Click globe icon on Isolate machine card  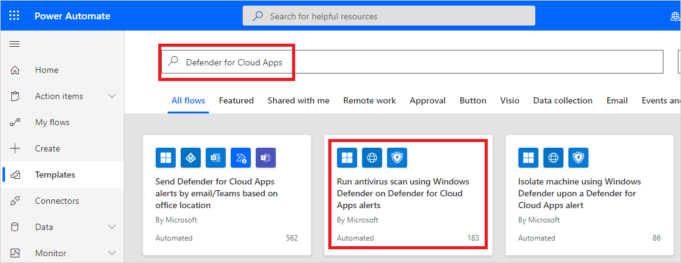553,158
